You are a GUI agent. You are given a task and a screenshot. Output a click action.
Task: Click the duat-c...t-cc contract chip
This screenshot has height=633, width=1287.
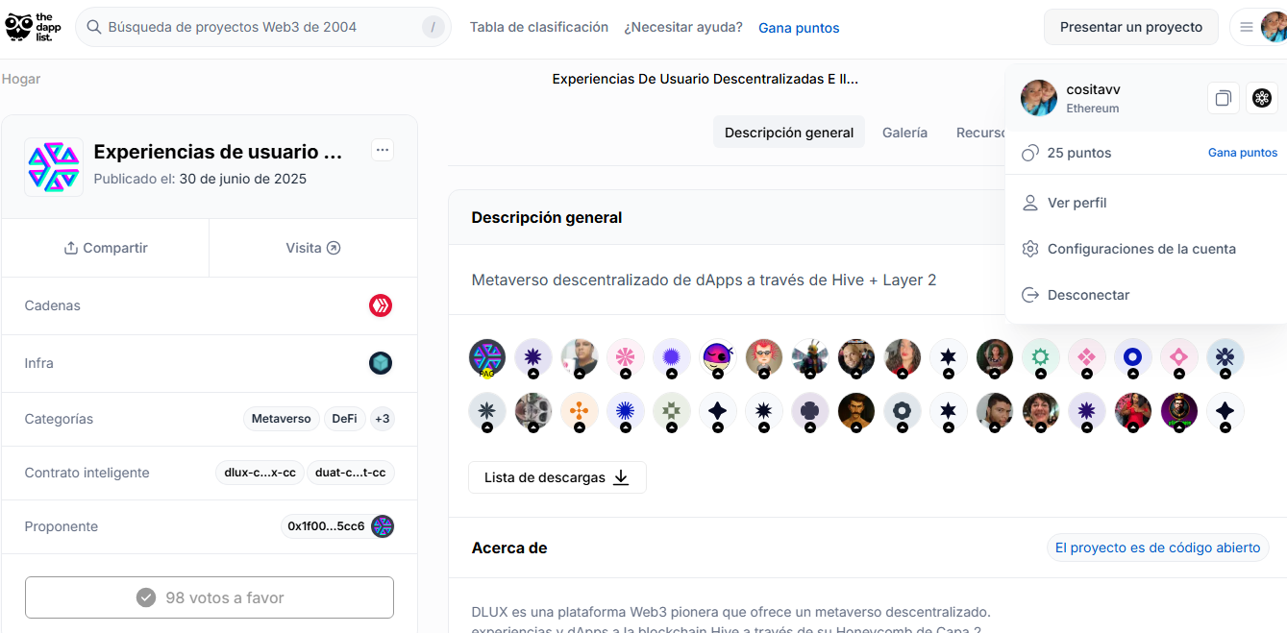tap(351, 473)
